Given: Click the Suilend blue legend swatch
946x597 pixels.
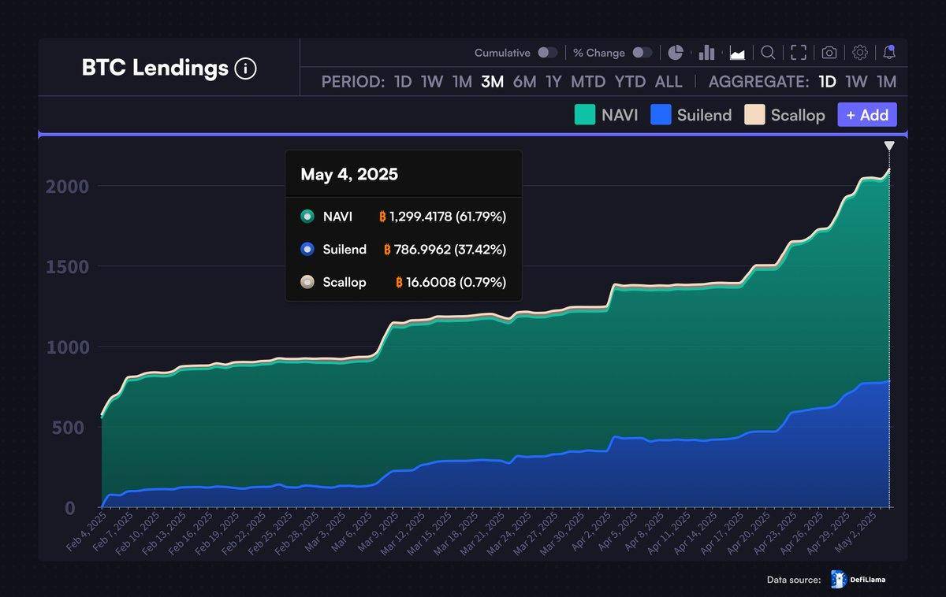Looking at the screenshot, I should [661, 115].
